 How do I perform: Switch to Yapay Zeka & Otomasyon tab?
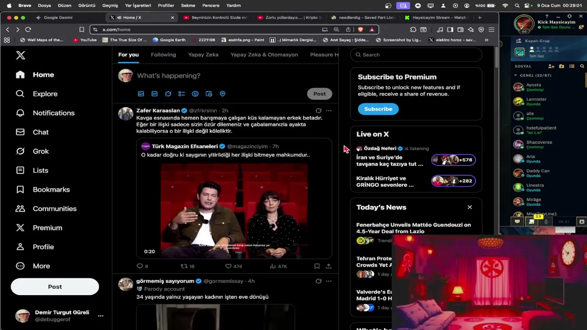pos(264,55)
